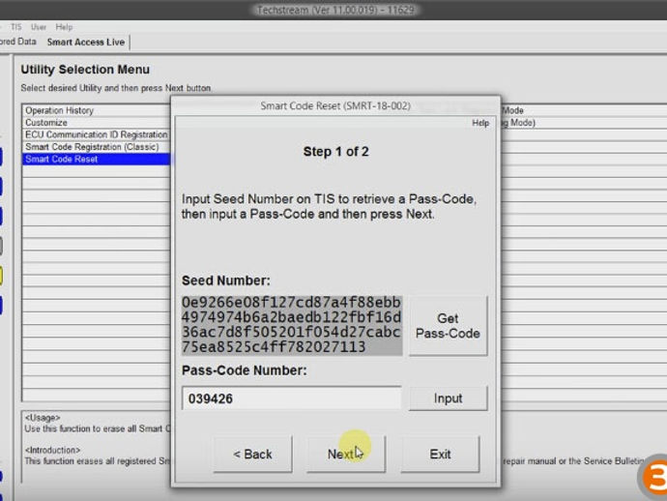Select the highlighted Smart Code Reset utility
The image size is (667, 501).
96,160
